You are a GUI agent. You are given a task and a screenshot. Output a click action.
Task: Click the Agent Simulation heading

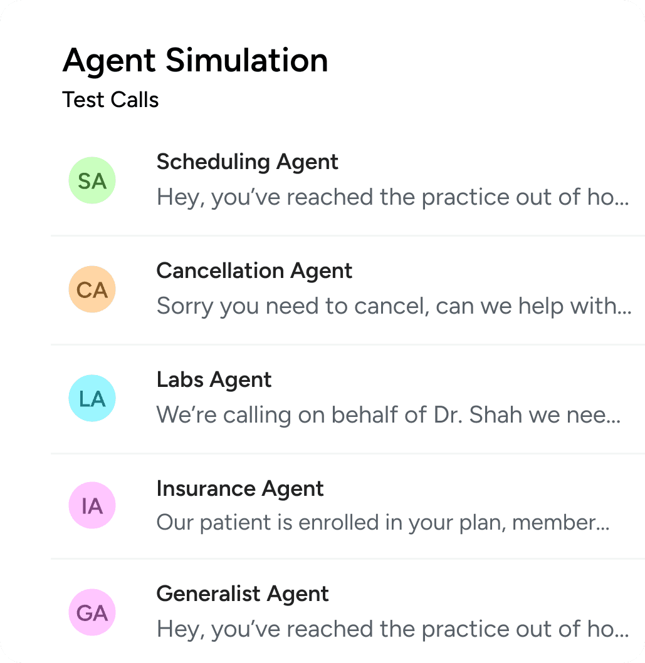(196, 60)
